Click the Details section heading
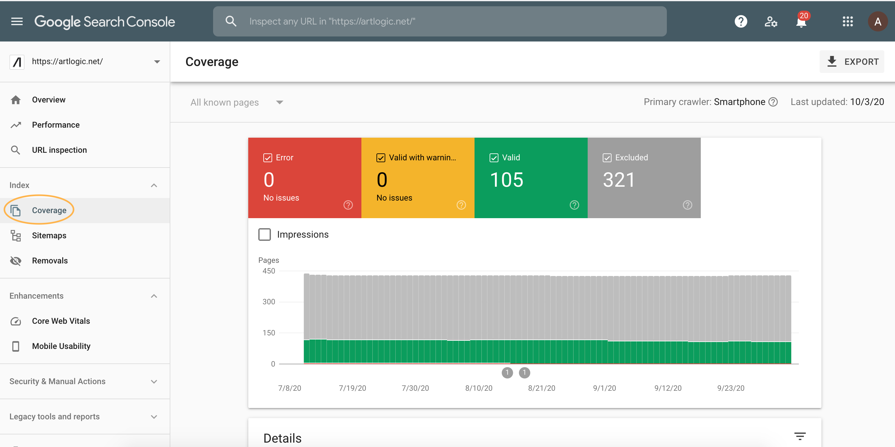The image size is (895, 447). click(x=282, y=438)
